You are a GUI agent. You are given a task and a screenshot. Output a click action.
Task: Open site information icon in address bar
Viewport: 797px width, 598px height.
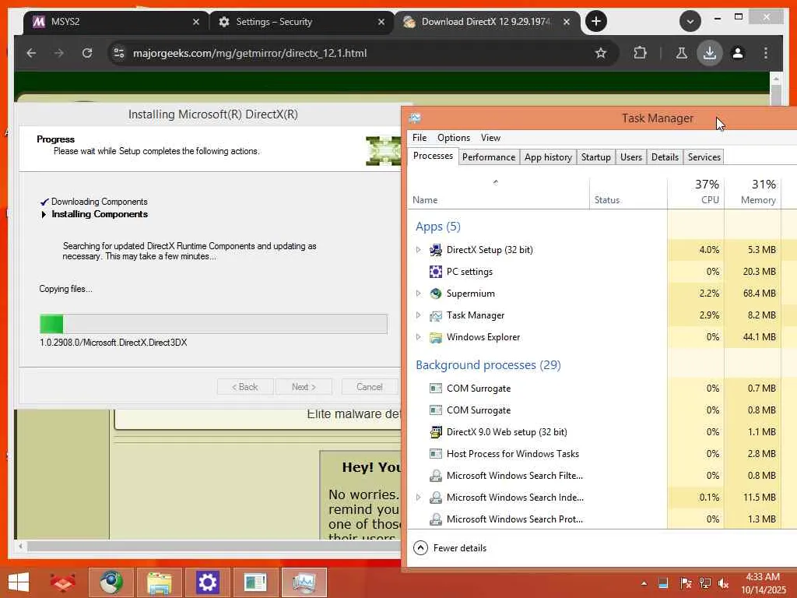pyautogui.click(x=119, y=53)
